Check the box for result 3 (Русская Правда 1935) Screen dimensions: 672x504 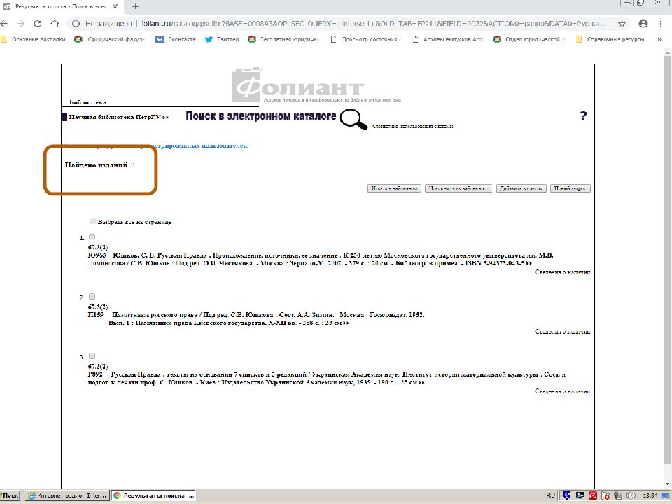click(92, 356)
